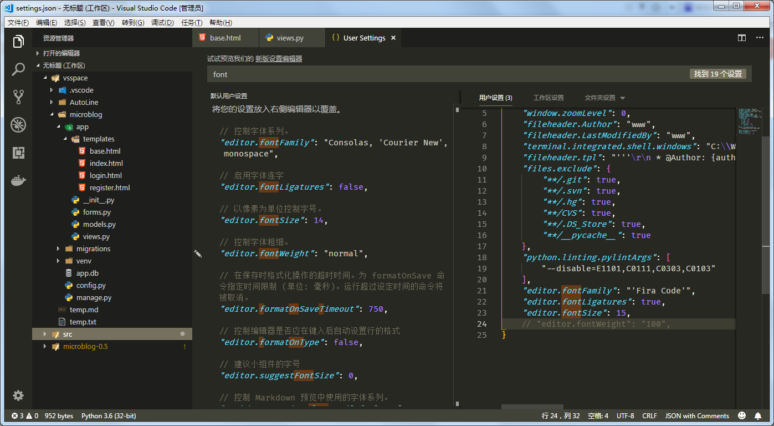Open the Docker view in activity bar

[18, 181]
